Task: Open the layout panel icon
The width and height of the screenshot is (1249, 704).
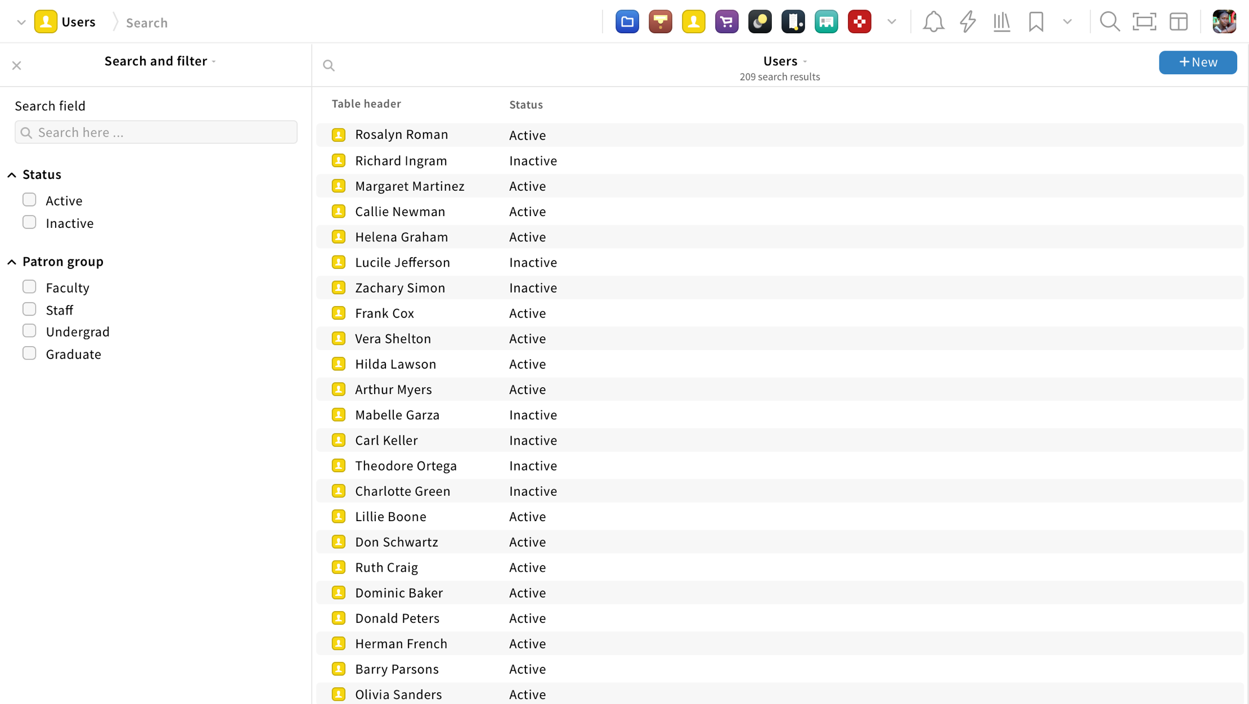Action: pyautogui.click(x=1178, y=22)
